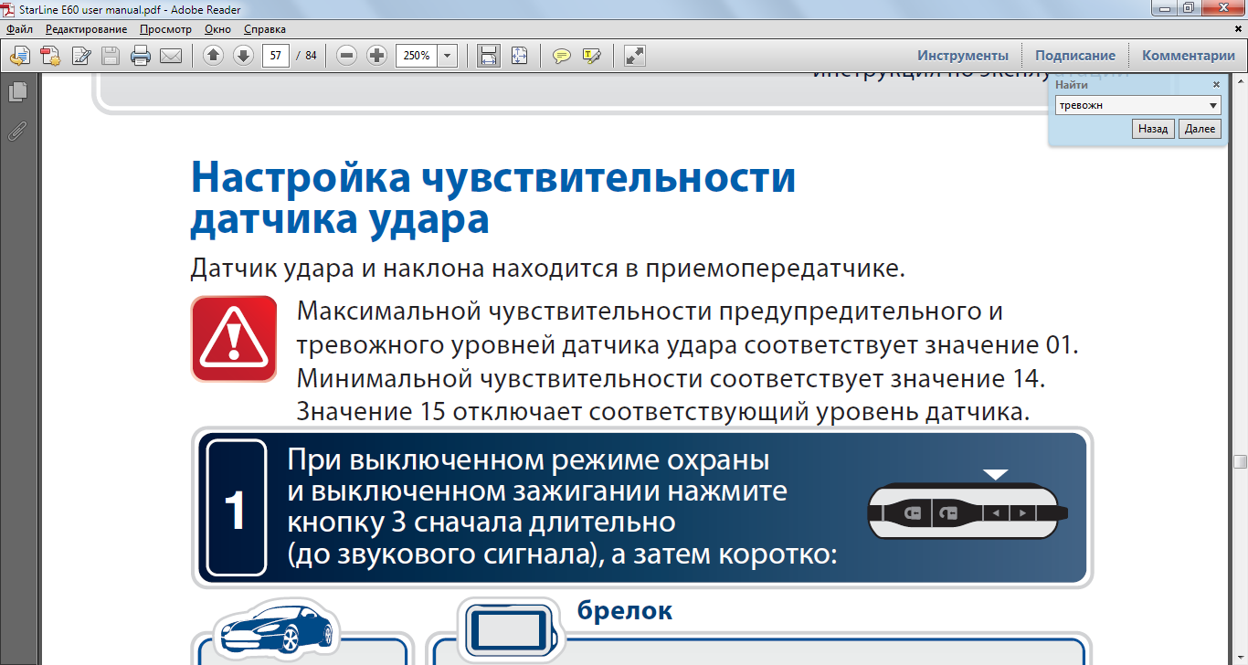Close the Find panel
The image size is (1248, 665).
pos(1216,84)
